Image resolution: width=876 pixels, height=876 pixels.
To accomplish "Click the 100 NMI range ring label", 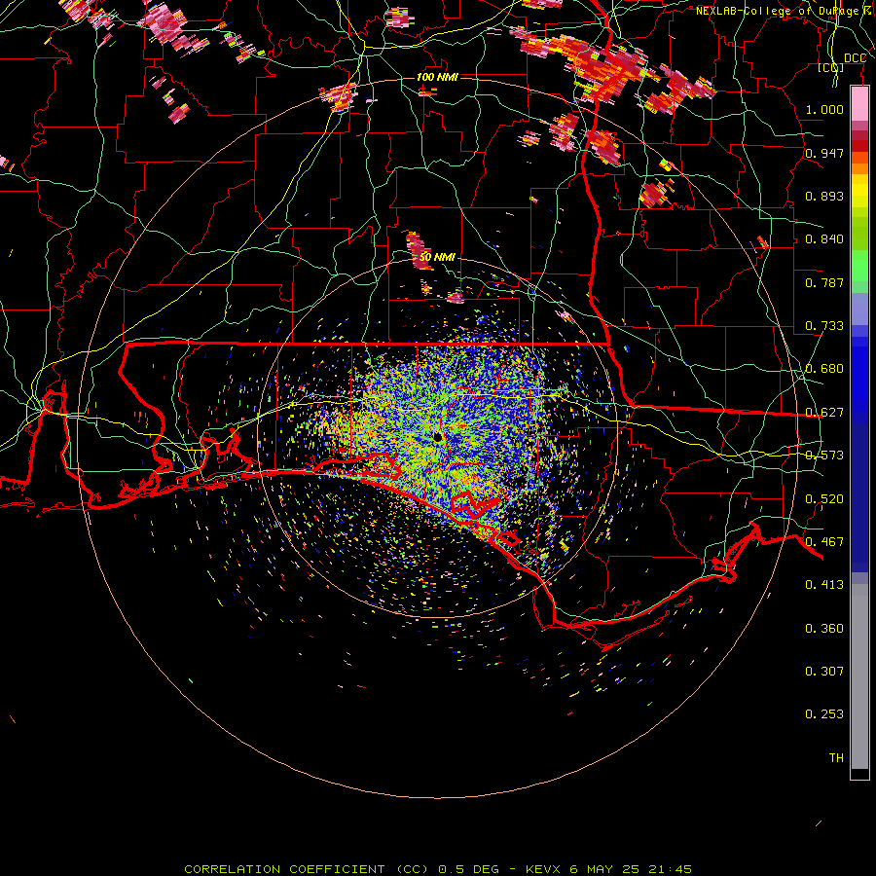I will 437,77.
